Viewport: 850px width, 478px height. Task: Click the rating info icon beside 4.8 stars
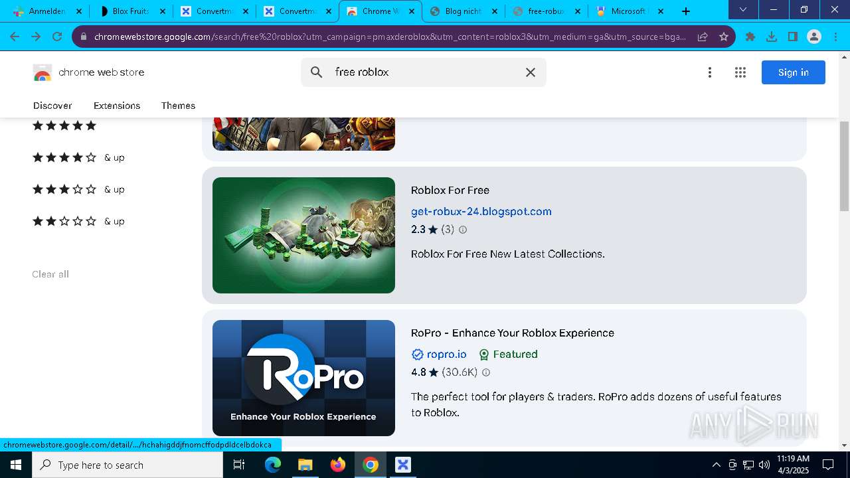pos(485,372)
